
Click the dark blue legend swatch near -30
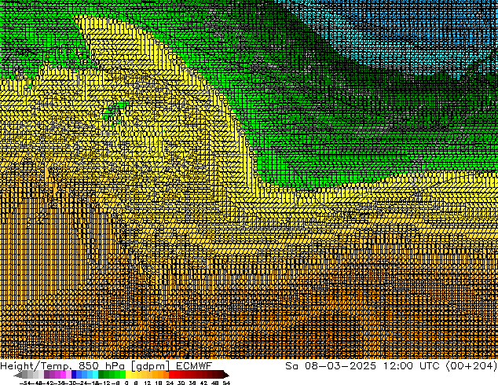click(74, 374)
